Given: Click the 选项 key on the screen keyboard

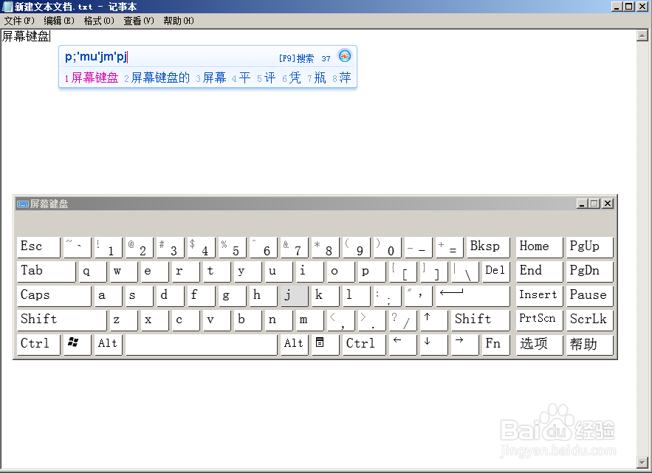Looking at the screenshot, I should (538, 344).
